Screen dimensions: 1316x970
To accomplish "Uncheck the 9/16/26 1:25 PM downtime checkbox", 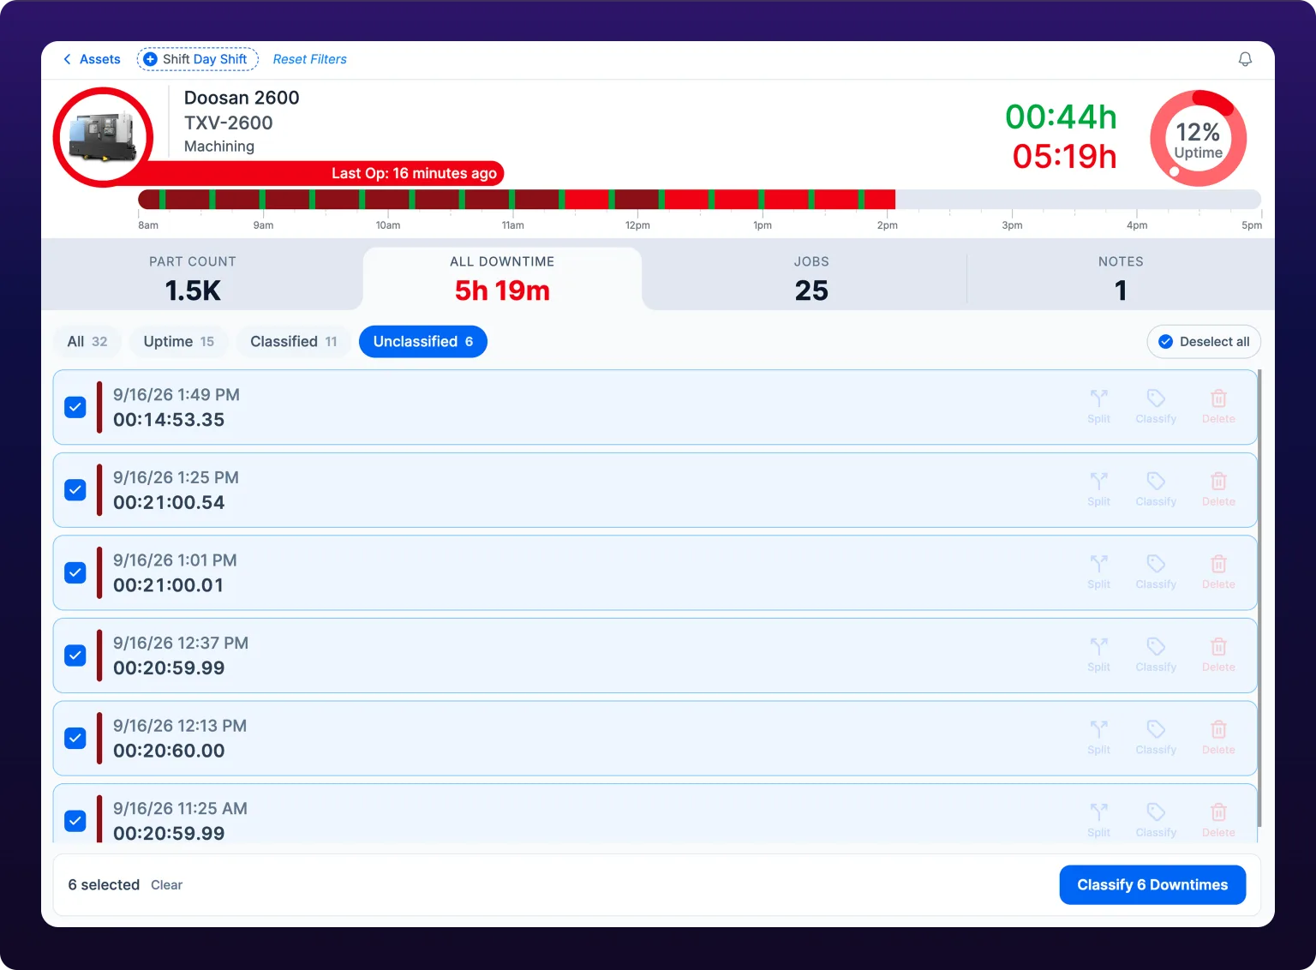I will 75,490.
